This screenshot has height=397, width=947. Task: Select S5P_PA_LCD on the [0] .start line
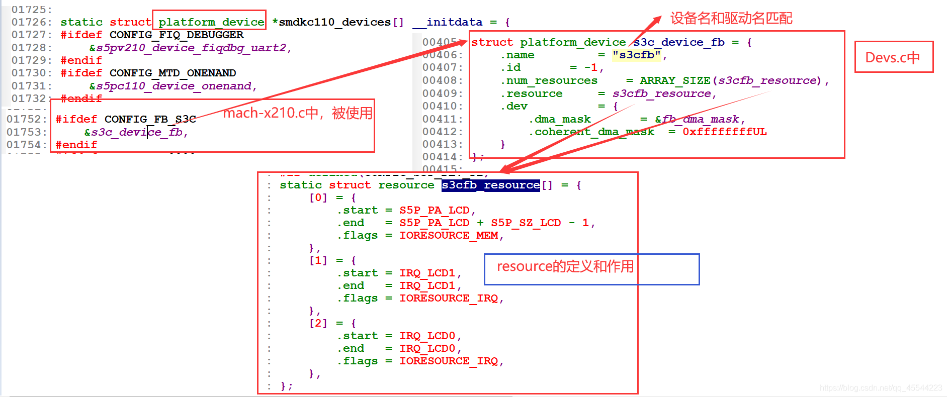click(435, 210)
